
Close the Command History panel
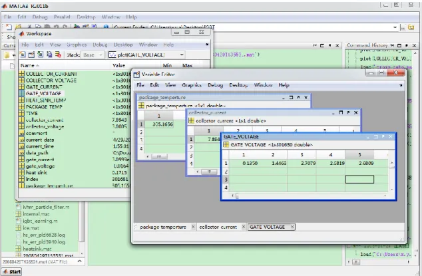tap(414, 45)
